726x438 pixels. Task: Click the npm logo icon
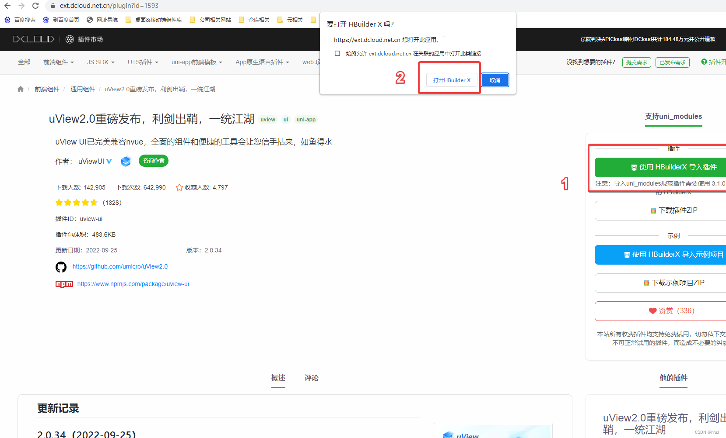pyautogui.click(x=64, y=284)
